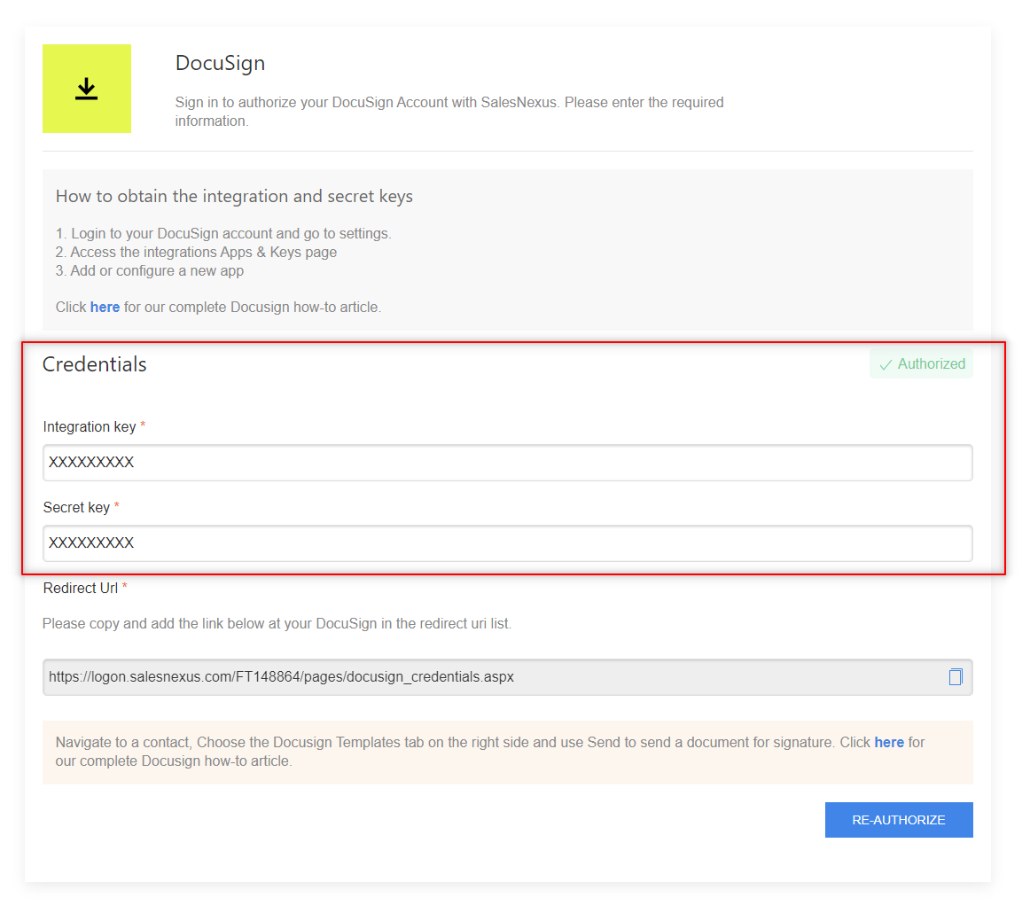1030x913 pixels.
Task: Click 'How to obtain the integration and secret keys' heading
Action: click(234, 197)
